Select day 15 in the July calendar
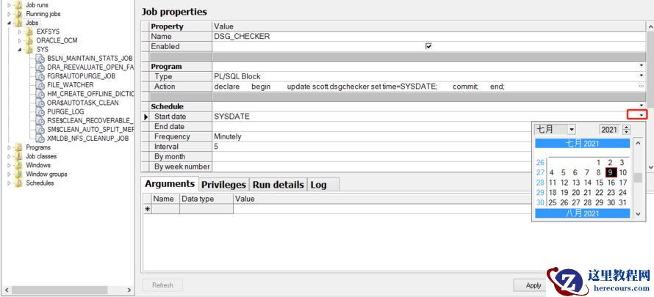Viewport: 654px width, 297px height. pyautogui.click(x=600, y=182)
